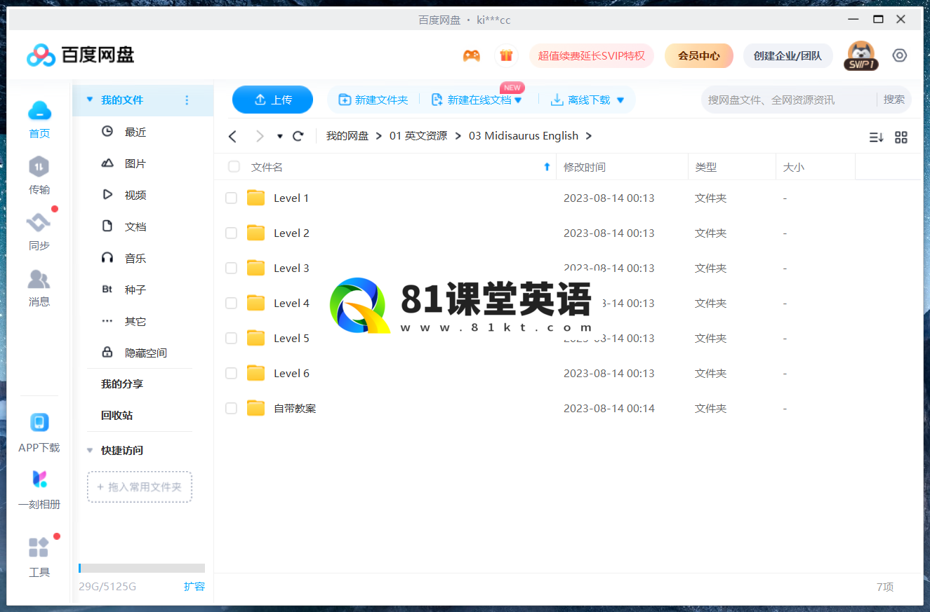The height and width of the screenshot is (612, 930).
Task: Click 新建文件夹 button
Action: [x=373, y=100]
